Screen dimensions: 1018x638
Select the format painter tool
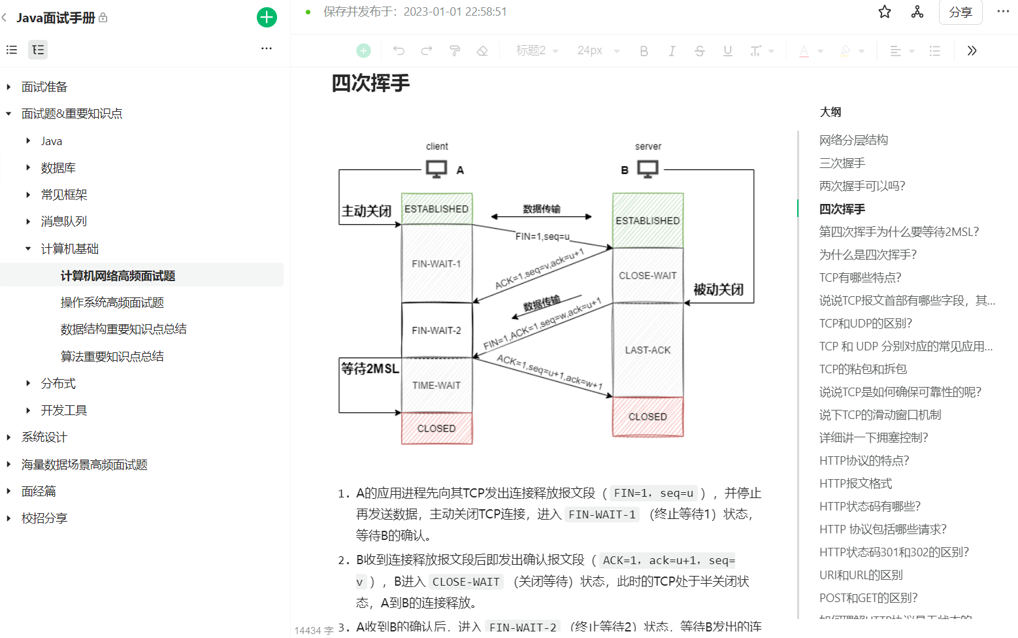click(x=455, y=51)
